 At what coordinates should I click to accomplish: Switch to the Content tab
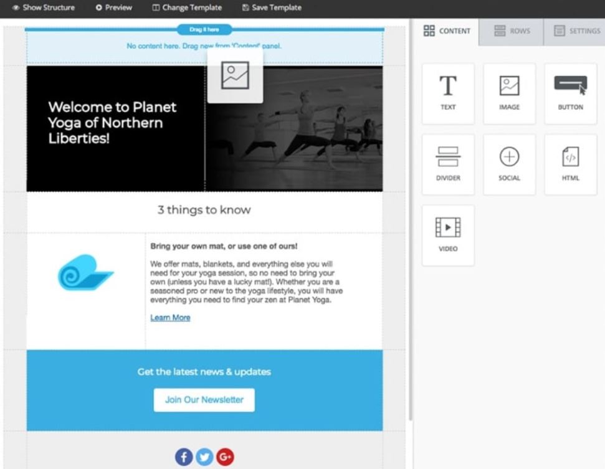[446, 31]
